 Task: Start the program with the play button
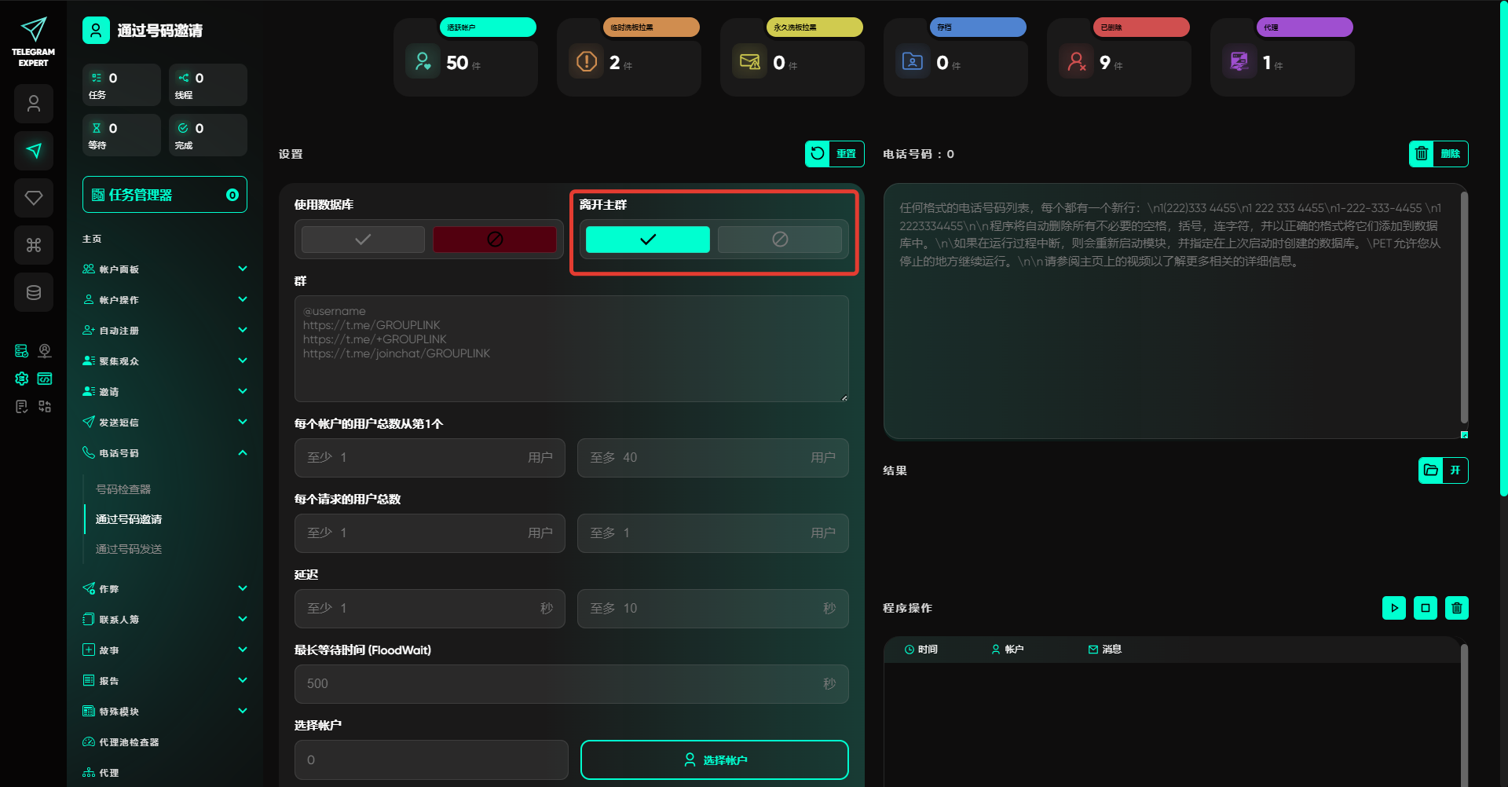(x=1393, y=608)
